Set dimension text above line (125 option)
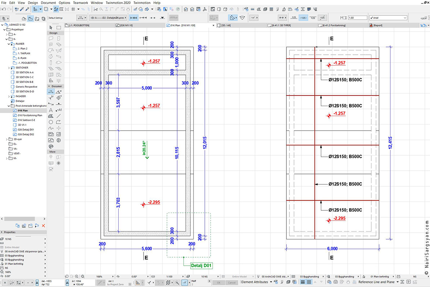The height and width of the screenshot is (287, 430). pos(294,18)
